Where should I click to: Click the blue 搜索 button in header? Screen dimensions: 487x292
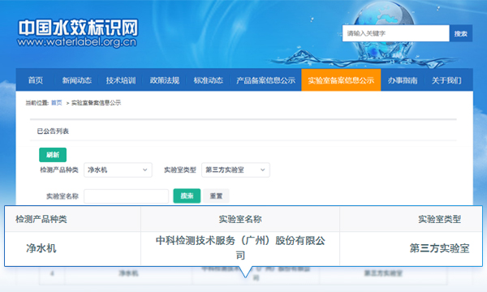(x=461, y=33)
